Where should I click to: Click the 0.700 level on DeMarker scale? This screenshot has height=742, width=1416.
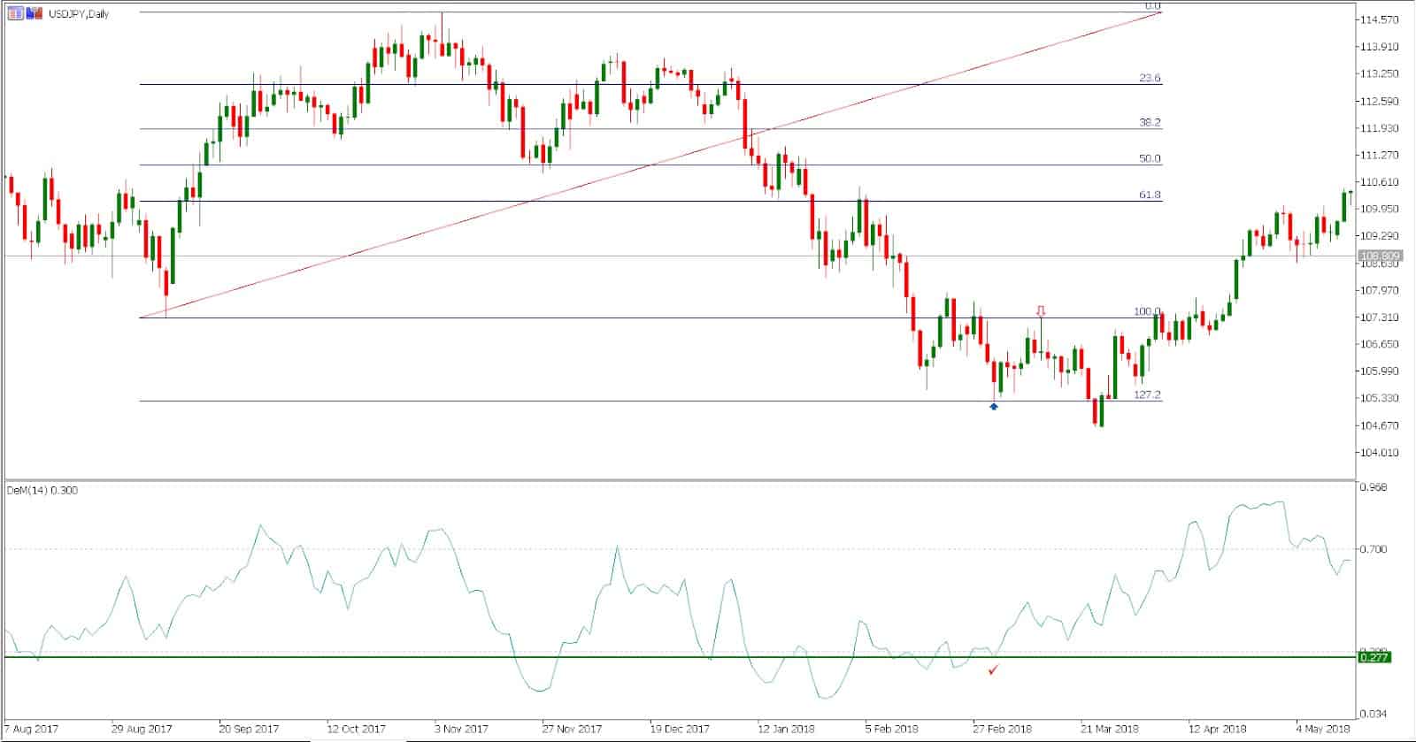(1374, 549)
